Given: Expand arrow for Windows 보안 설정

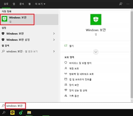Looking at the screenshot, I should [x=54, y=40].
